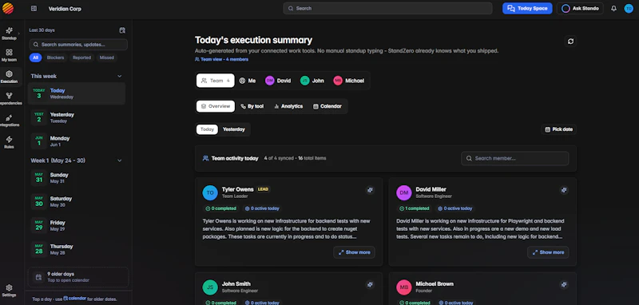Select the John member tab
Viewport: 639px width, 305px height.
[x=312, y=81]
